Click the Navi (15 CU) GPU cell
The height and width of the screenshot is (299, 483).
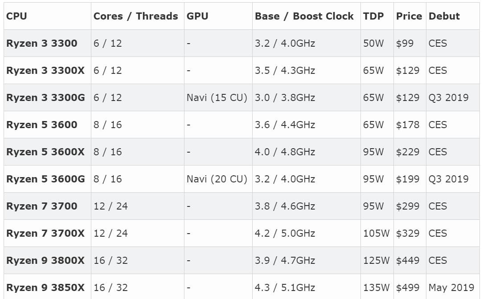point(217,97)
